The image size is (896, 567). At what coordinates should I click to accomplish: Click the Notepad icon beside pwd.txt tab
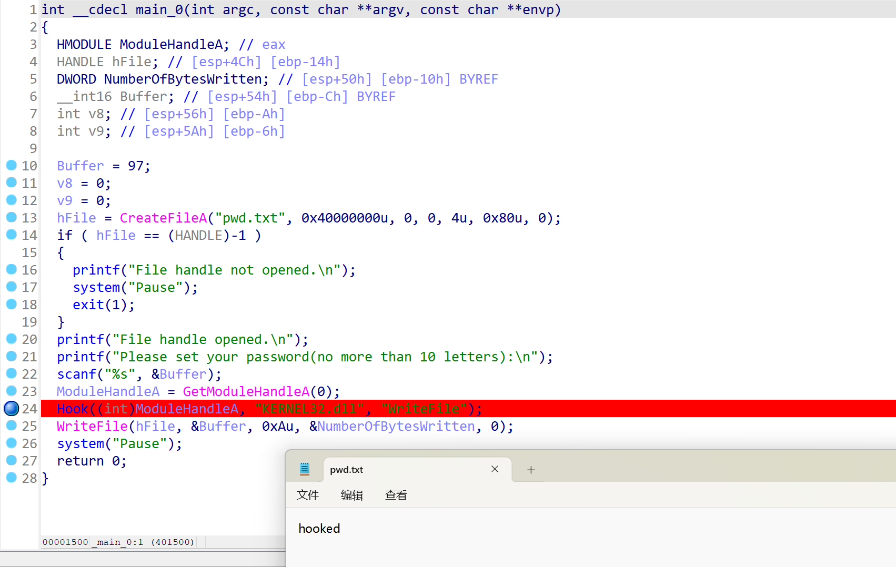(305, 469)
